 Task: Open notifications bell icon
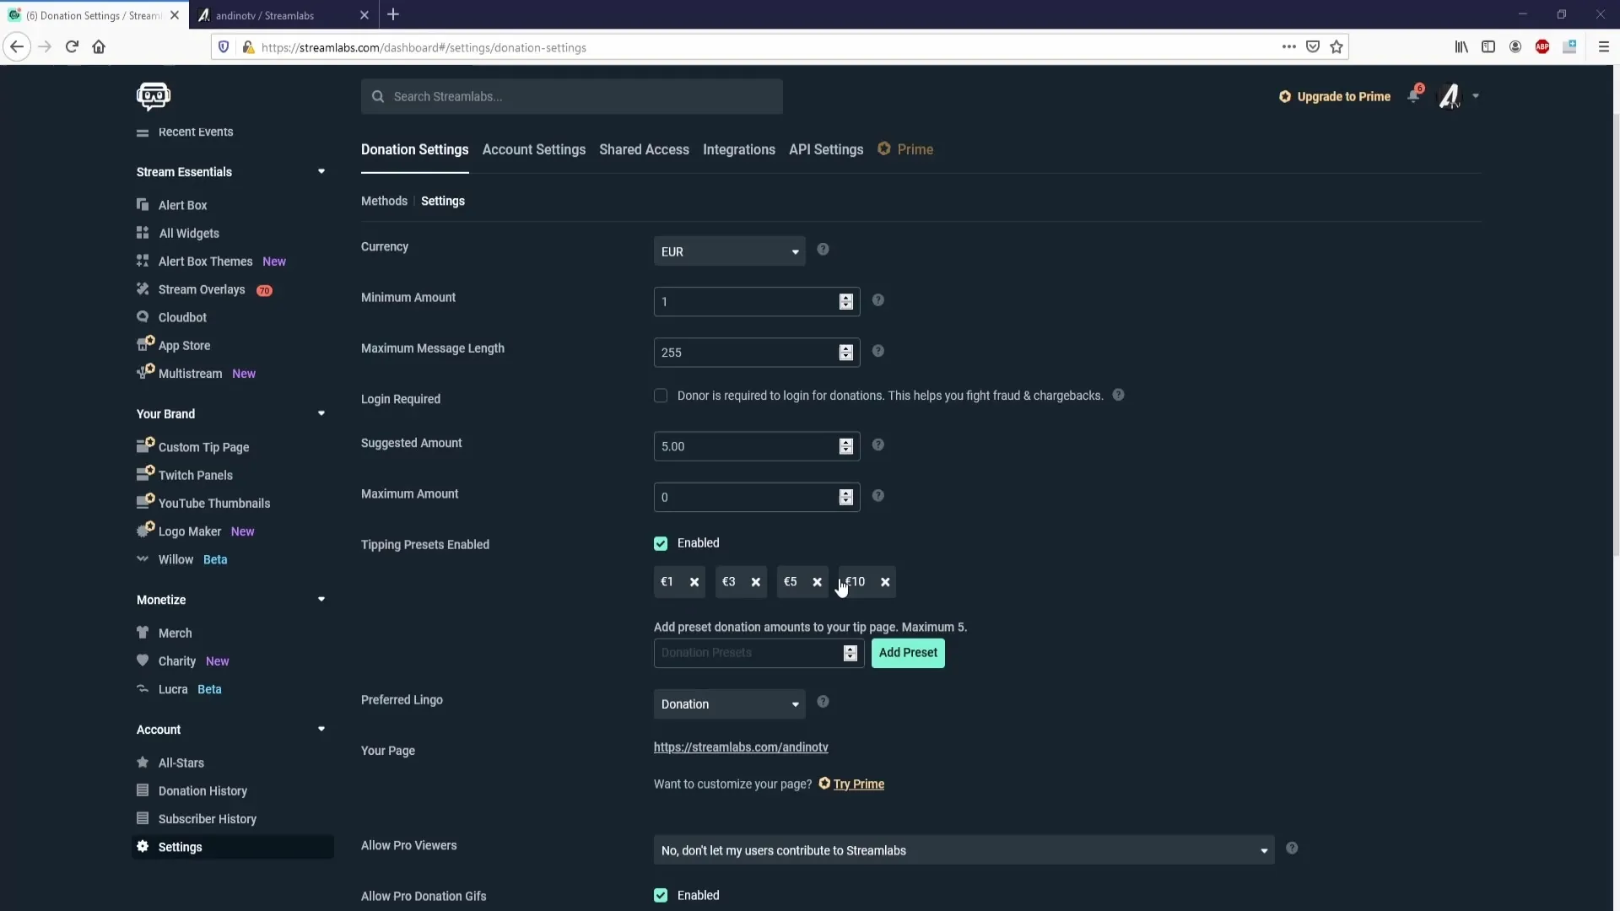[1414, 95]
